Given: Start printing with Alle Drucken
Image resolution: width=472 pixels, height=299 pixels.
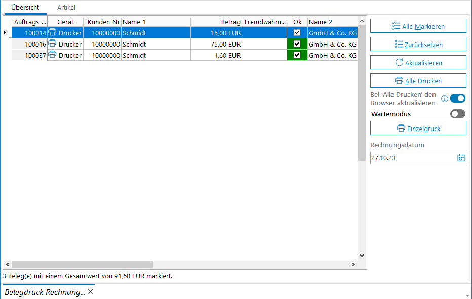Looking at the screenshot, I should point(418,81).
